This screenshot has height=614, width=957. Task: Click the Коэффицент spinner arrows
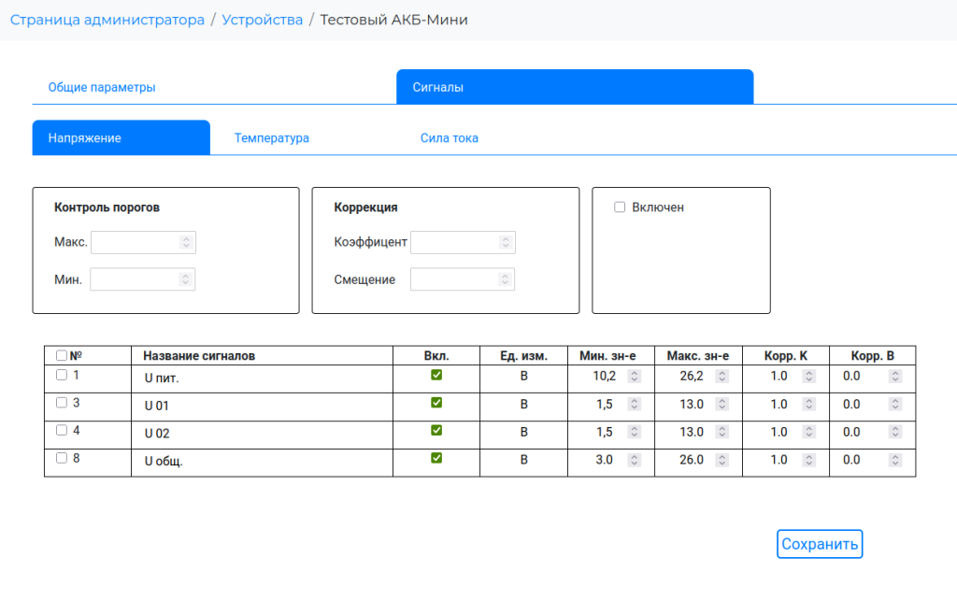tap(506, 242)
